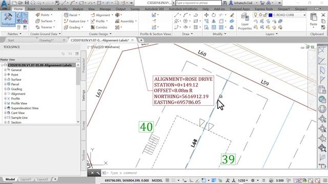Open the Points dropdown
328x184 pixels.
click(x=51, y=15)
